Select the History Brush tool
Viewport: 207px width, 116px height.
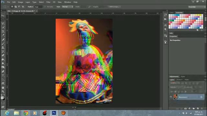[3, 52]
